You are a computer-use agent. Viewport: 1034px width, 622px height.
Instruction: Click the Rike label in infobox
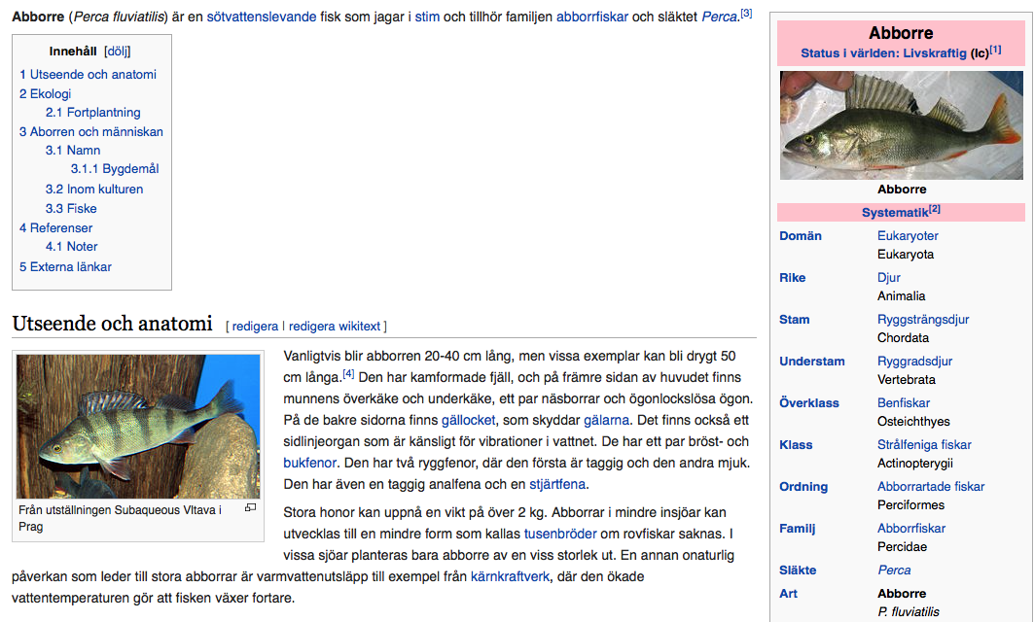(x=793, y=278)
